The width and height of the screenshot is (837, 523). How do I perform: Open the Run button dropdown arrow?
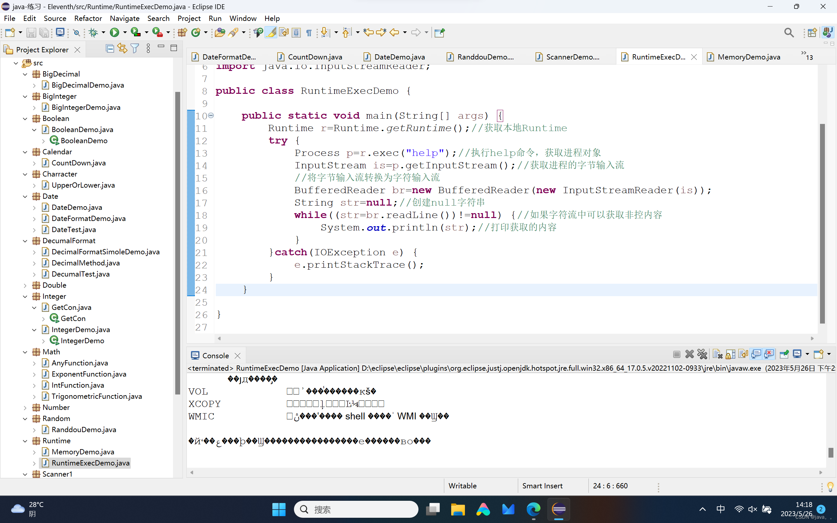(125, 32)
